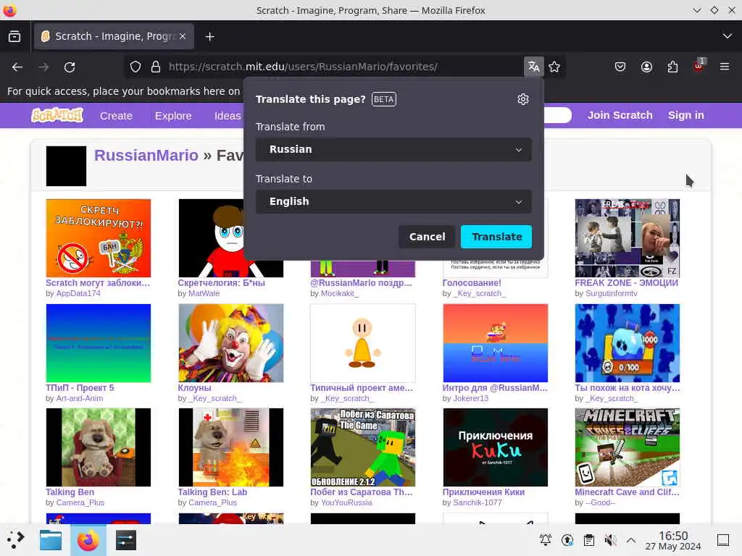Viewport: 742px width, 556px height.
Task: Open the Explore menu item
Action: coord(173,116)
